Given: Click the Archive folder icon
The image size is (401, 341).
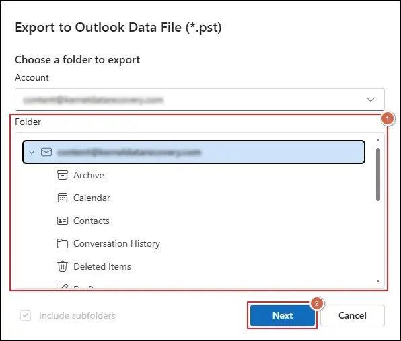Looking at the screenshot, I should click(x=63, y=175).
